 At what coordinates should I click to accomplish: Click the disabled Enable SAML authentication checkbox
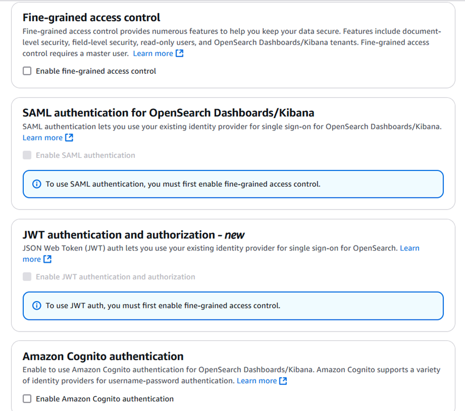tap(27, 155)
